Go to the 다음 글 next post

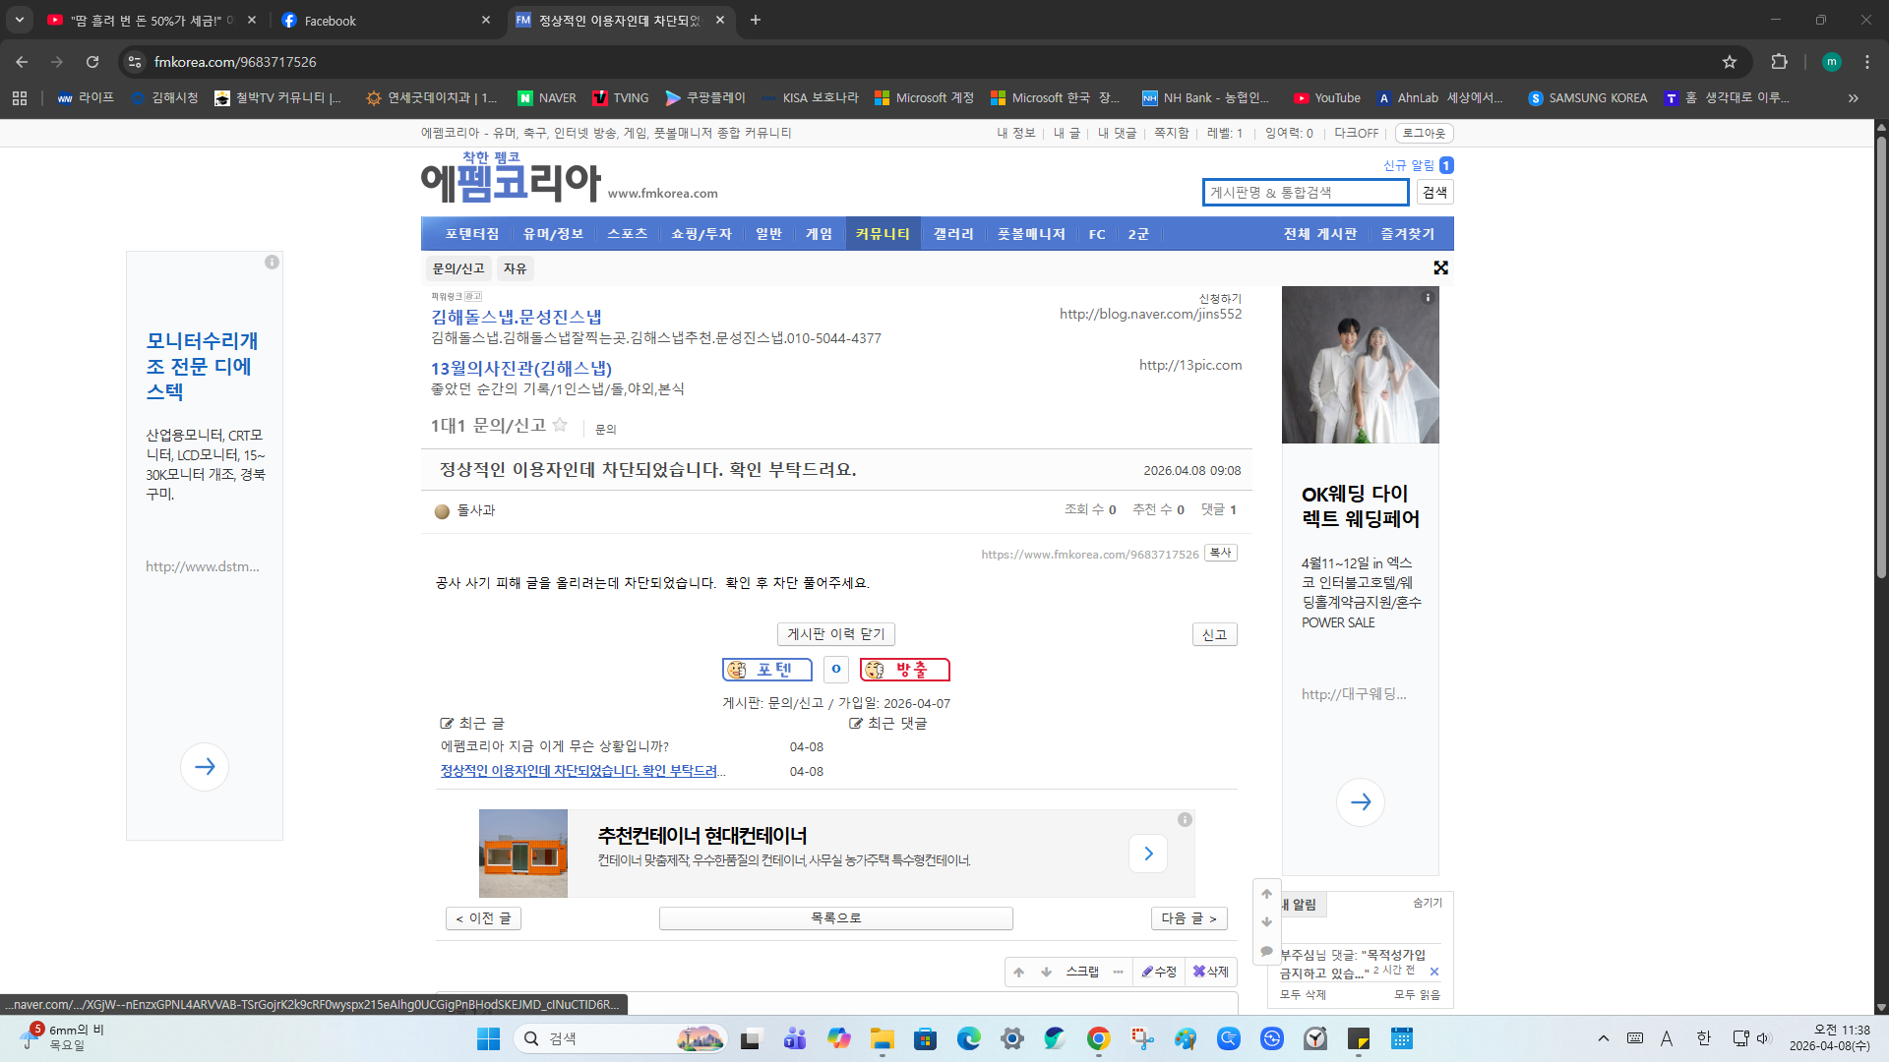pos(1189,918)
